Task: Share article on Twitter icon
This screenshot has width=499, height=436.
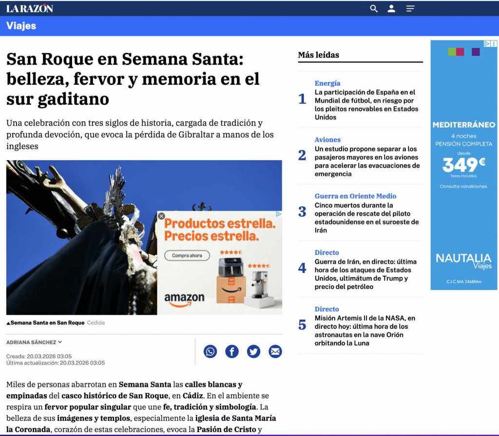Action: point(253,351)
